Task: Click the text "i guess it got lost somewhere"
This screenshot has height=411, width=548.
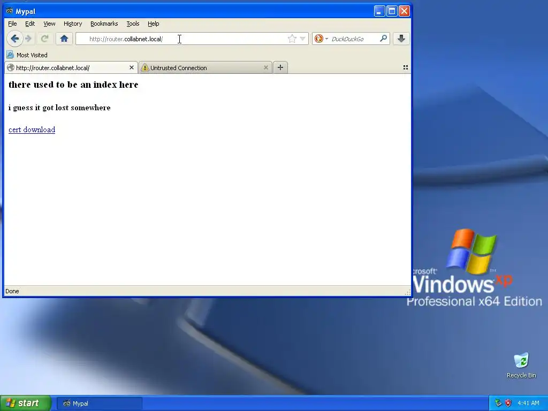Action: (x=59, y=108)
